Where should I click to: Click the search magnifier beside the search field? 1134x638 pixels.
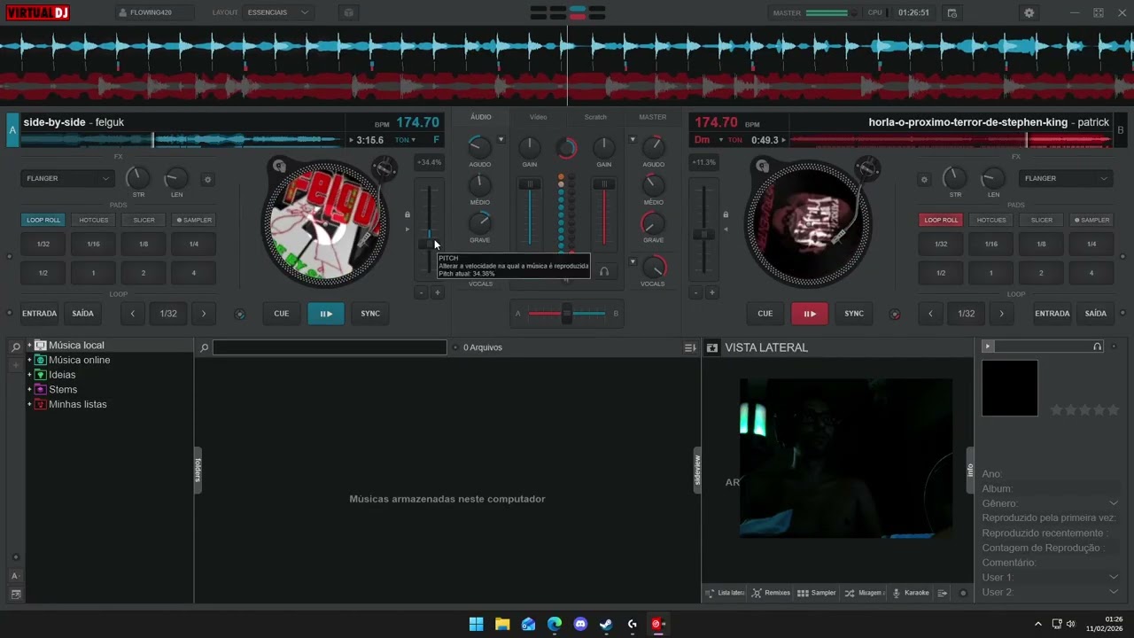click(204, 347)
